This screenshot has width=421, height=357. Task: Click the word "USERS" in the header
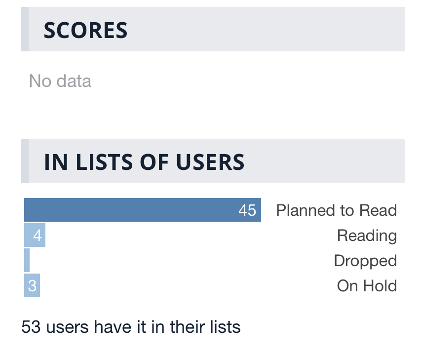point(215,162)
